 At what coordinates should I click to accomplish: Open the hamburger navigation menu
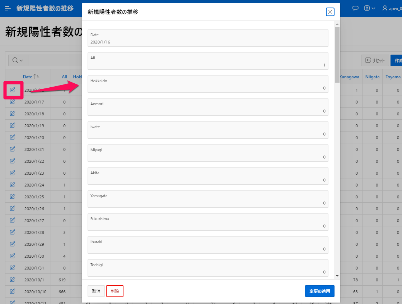click(8, 8)
